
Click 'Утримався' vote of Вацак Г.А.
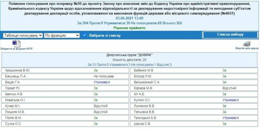point(102,82)
